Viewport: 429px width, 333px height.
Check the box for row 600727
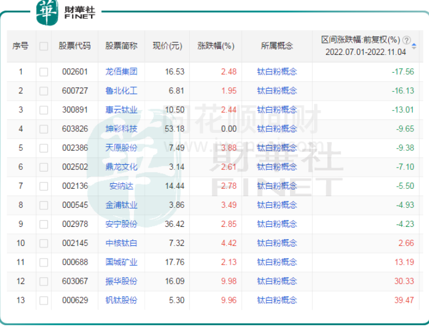[x=44, y=91]
